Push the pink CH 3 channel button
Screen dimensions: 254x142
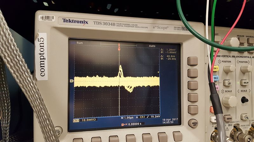point(217,88)
